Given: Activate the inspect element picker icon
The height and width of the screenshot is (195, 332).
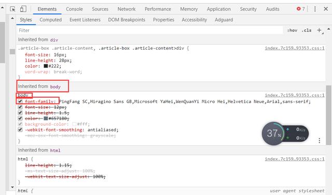Looking at the screenshot, I should click(x=12, y=9).
